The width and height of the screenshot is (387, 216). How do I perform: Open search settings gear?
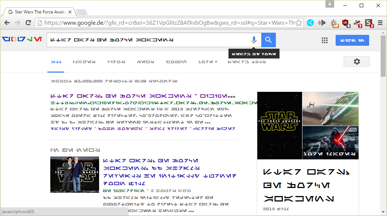(x=357, y=61)
